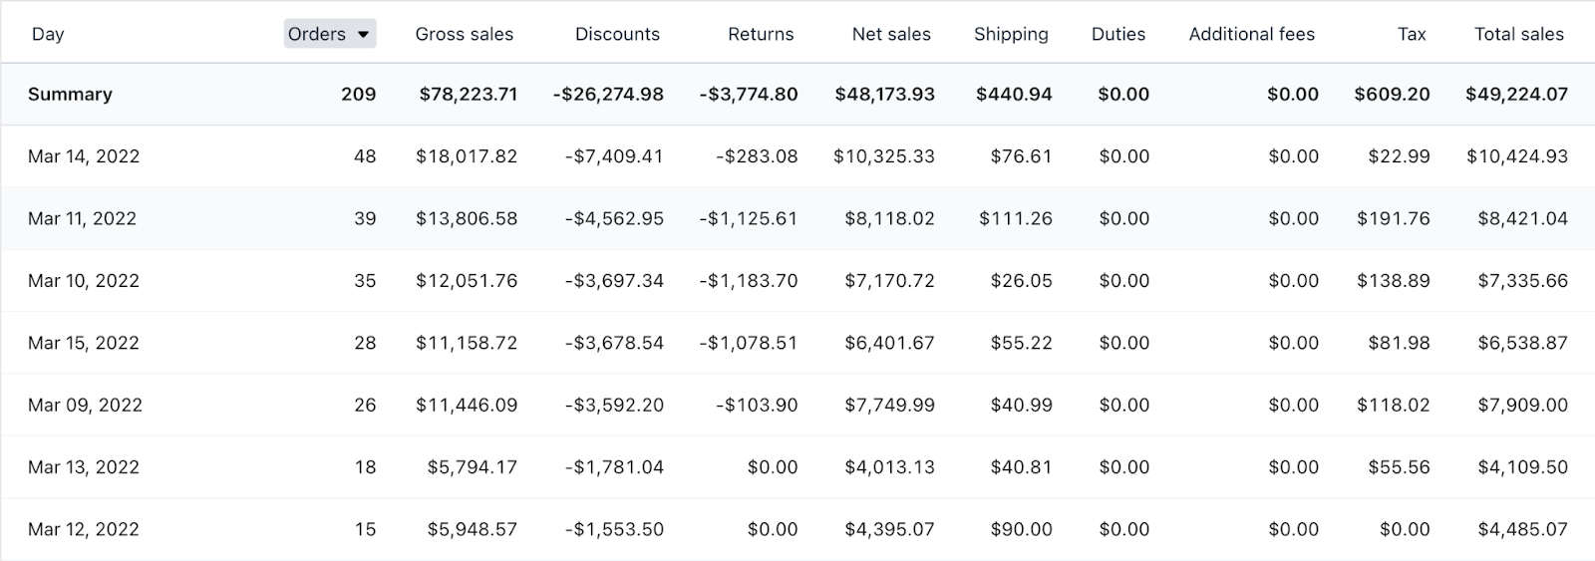Sort by Discounts column header
Viewport: 1595px width, 561px height.
(617, 34)
